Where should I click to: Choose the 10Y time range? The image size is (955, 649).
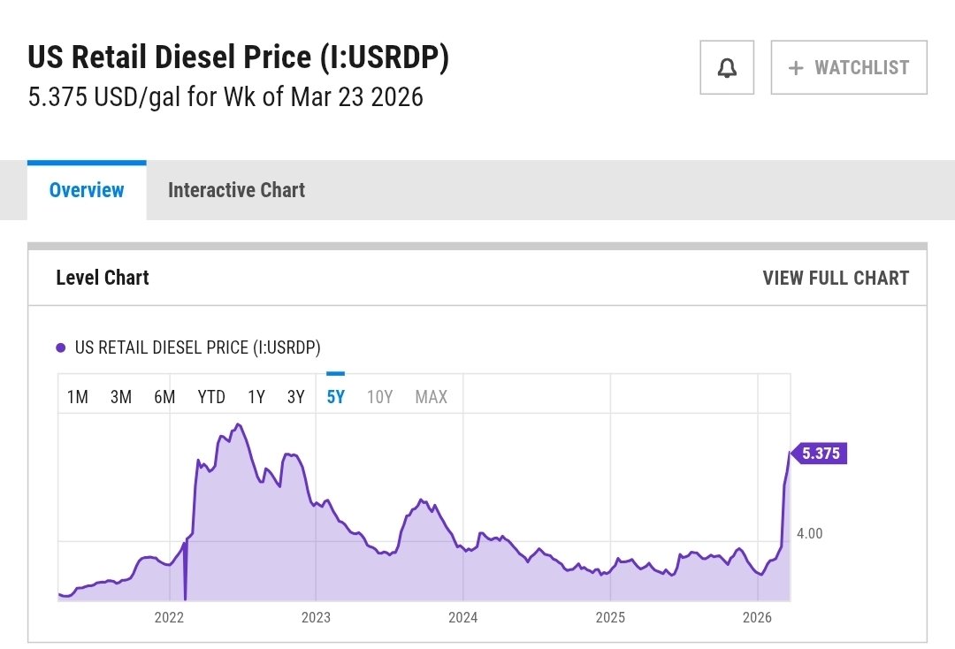tap(379, 397)
